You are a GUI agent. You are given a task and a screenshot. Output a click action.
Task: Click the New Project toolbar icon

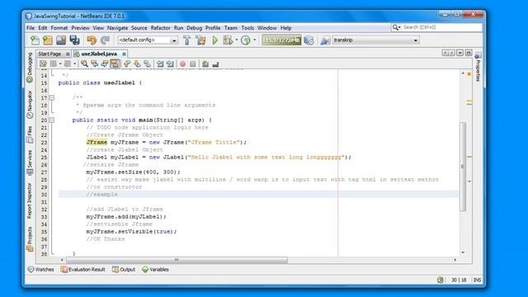(x=48, y=40)
